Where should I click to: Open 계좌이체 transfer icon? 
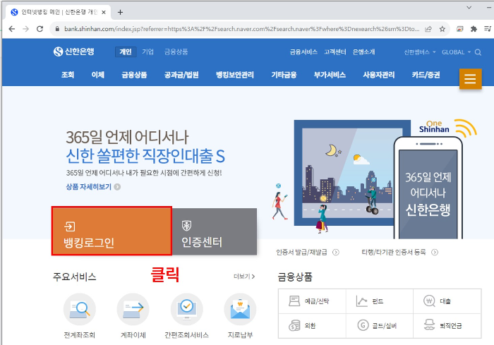click(133, 309)
